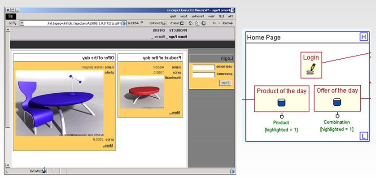
Task: Click the red table product thumbnail
Action: coord(142,92)
